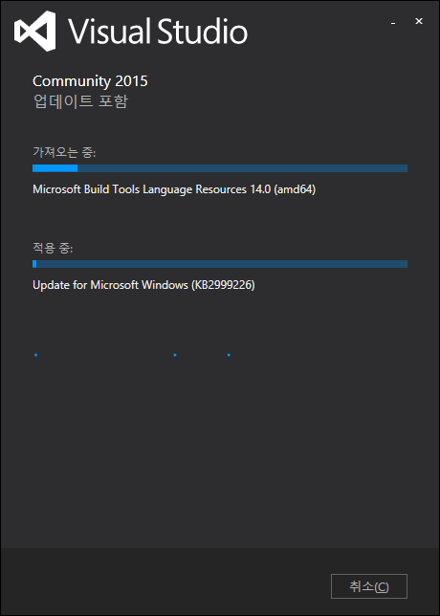Select the Visual Studio title text
Screen dimensions: 440x616
click(158, 31)
